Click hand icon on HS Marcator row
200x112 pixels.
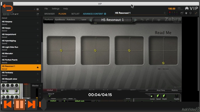(x=38, y=55)
